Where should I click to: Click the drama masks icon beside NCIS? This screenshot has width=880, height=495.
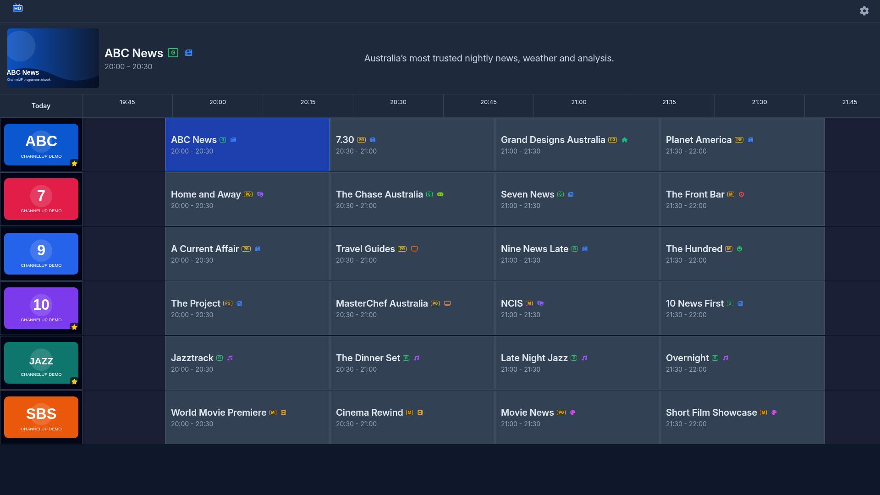tap(540, 303)
